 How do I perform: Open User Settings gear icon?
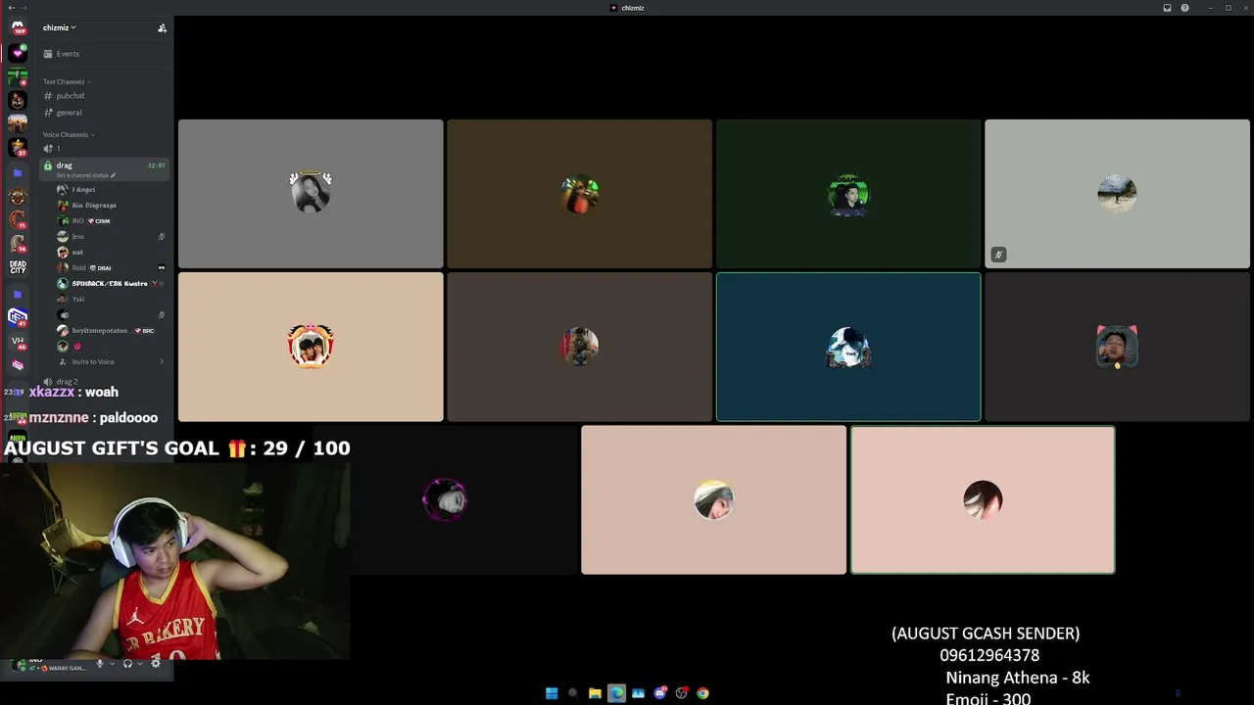[155, 664]
